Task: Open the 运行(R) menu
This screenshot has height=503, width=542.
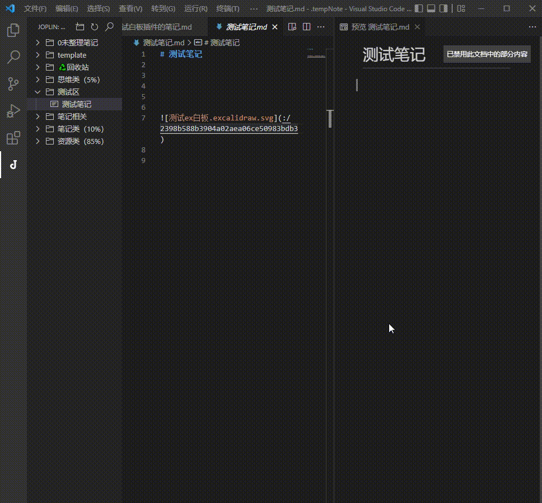Action: pos(195,8)
